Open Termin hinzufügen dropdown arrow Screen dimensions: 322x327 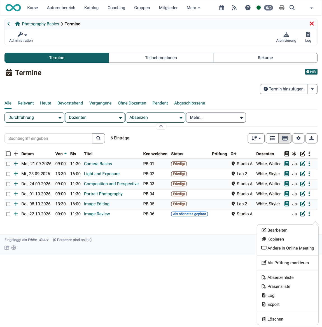312,89
